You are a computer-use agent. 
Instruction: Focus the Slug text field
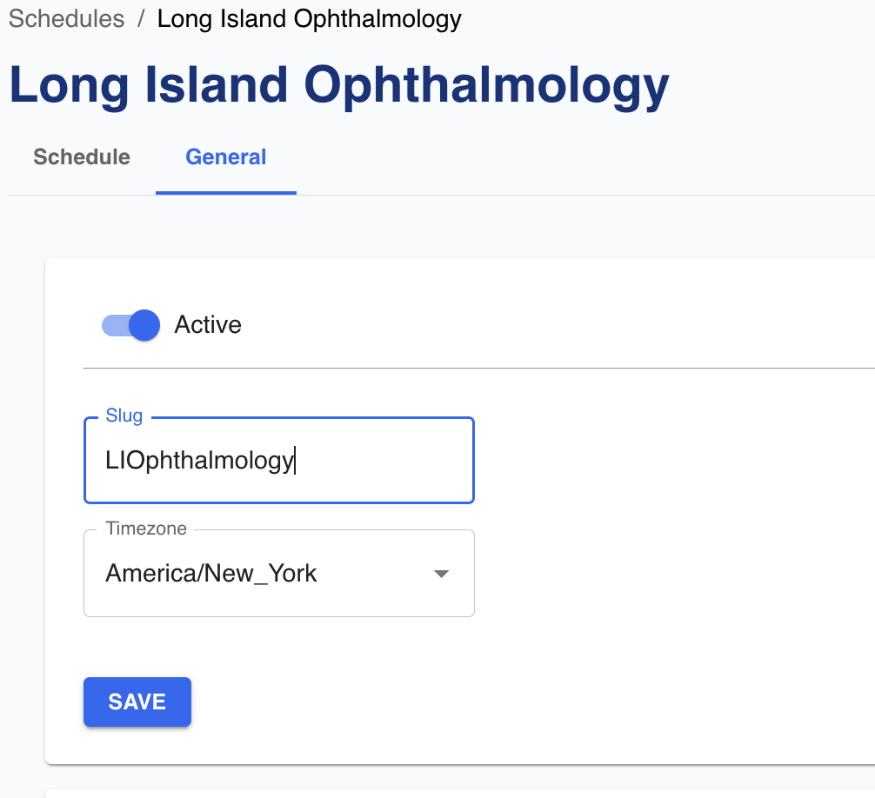point(383,461)
